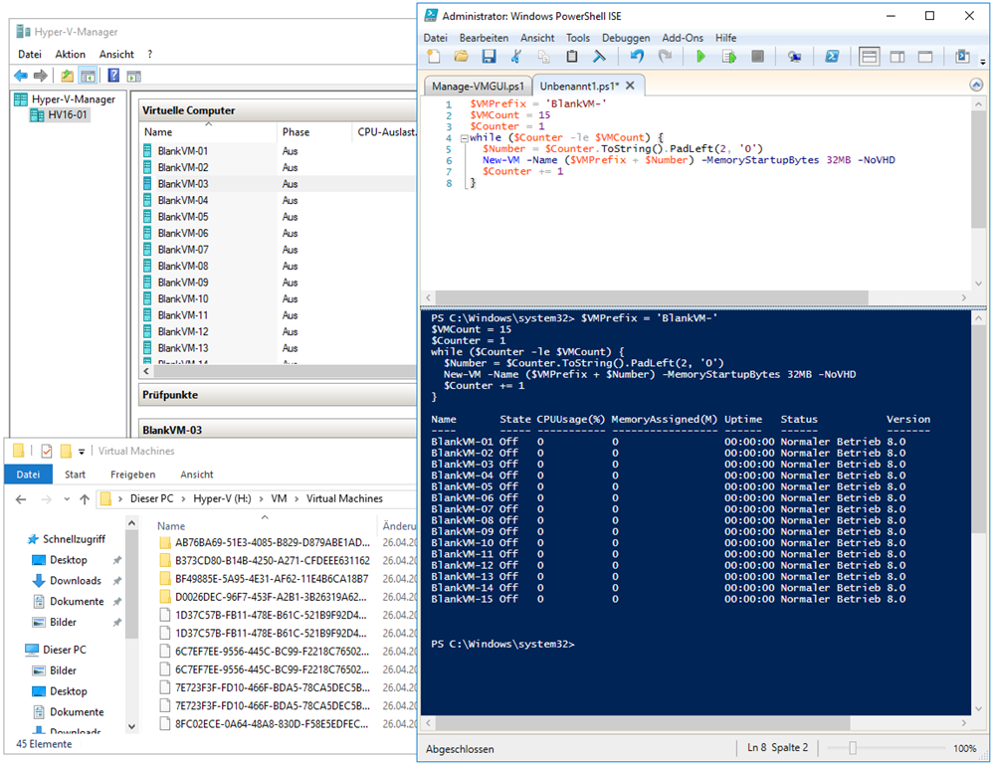Expand the chevron after VM in address bar
The height and width of the screenshot is (764, 992).
tap(297, 499)
